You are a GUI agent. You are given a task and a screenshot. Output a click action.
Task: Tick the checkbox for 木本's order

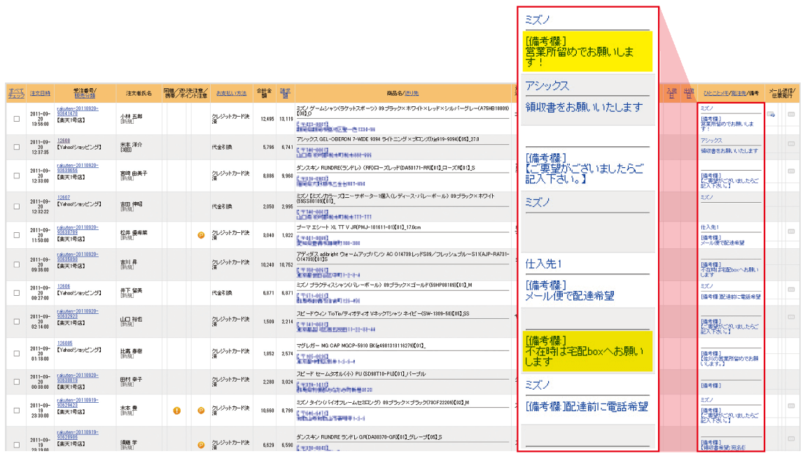tap(16, 411)
